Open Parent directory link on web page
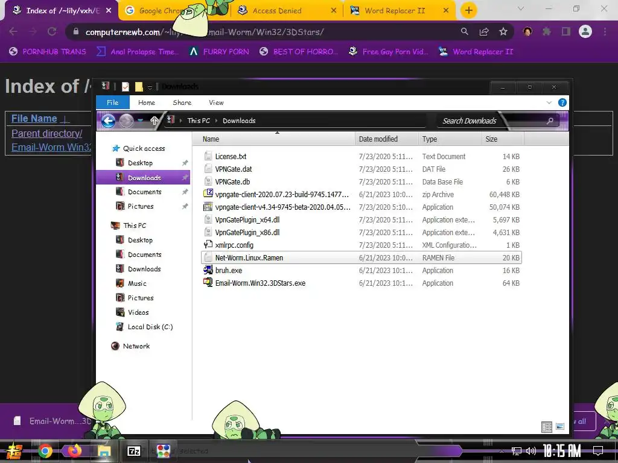The width and height of the screenshot is (618, 463). [47, 133]
